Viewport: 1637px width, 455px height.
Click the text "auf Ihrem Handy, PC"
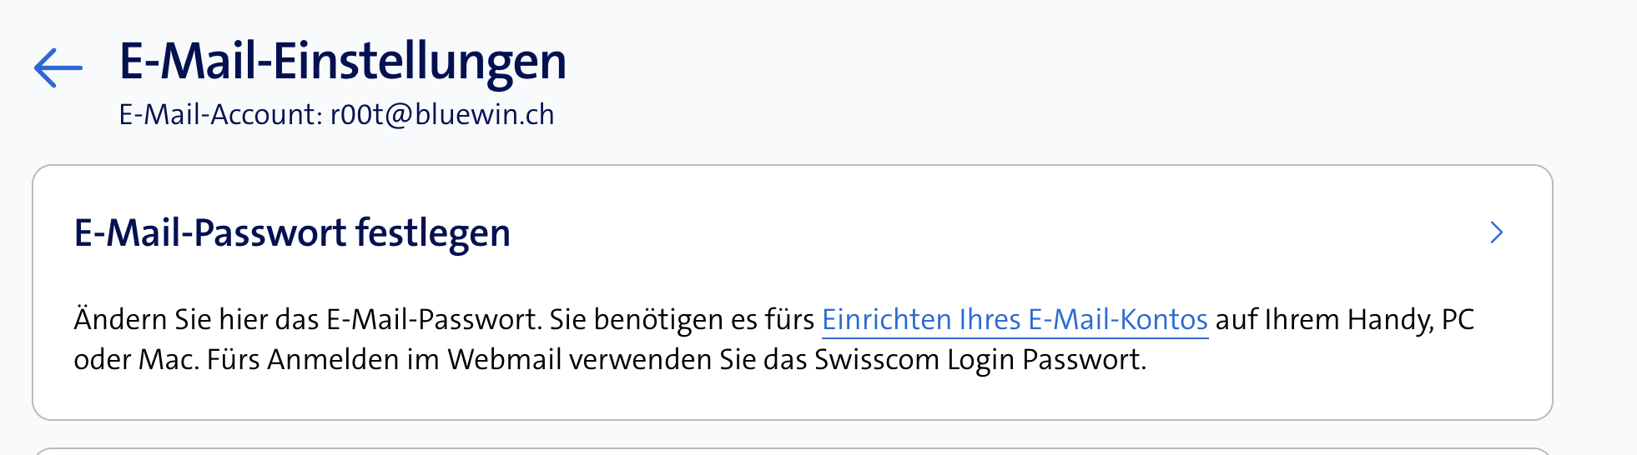point(1344,320)
